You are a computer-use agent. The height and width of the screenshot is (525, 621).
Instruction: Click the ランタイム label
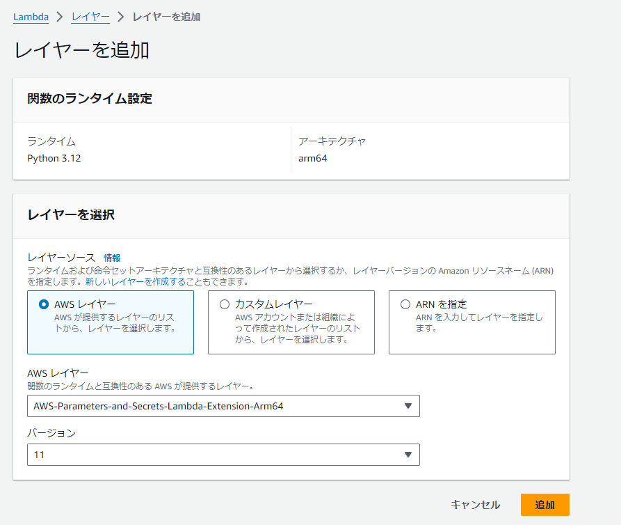click(51, 141)
